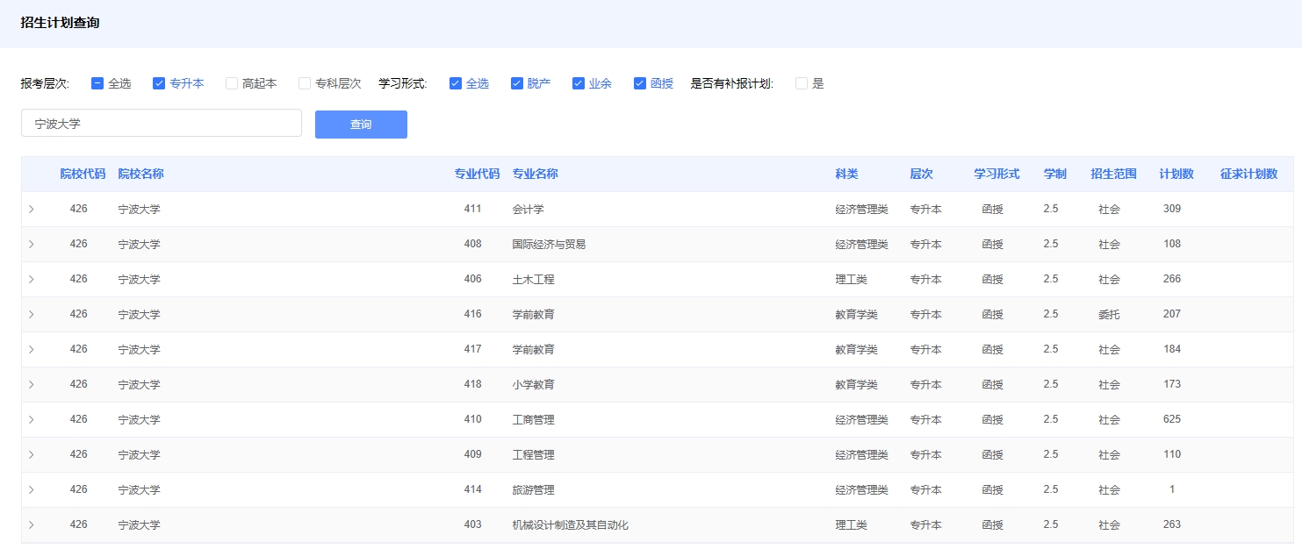The width and height of the screenshot is (1302, 549).
Task: Select the 工程管理 major name cell
Action: (x=534, y=454)
